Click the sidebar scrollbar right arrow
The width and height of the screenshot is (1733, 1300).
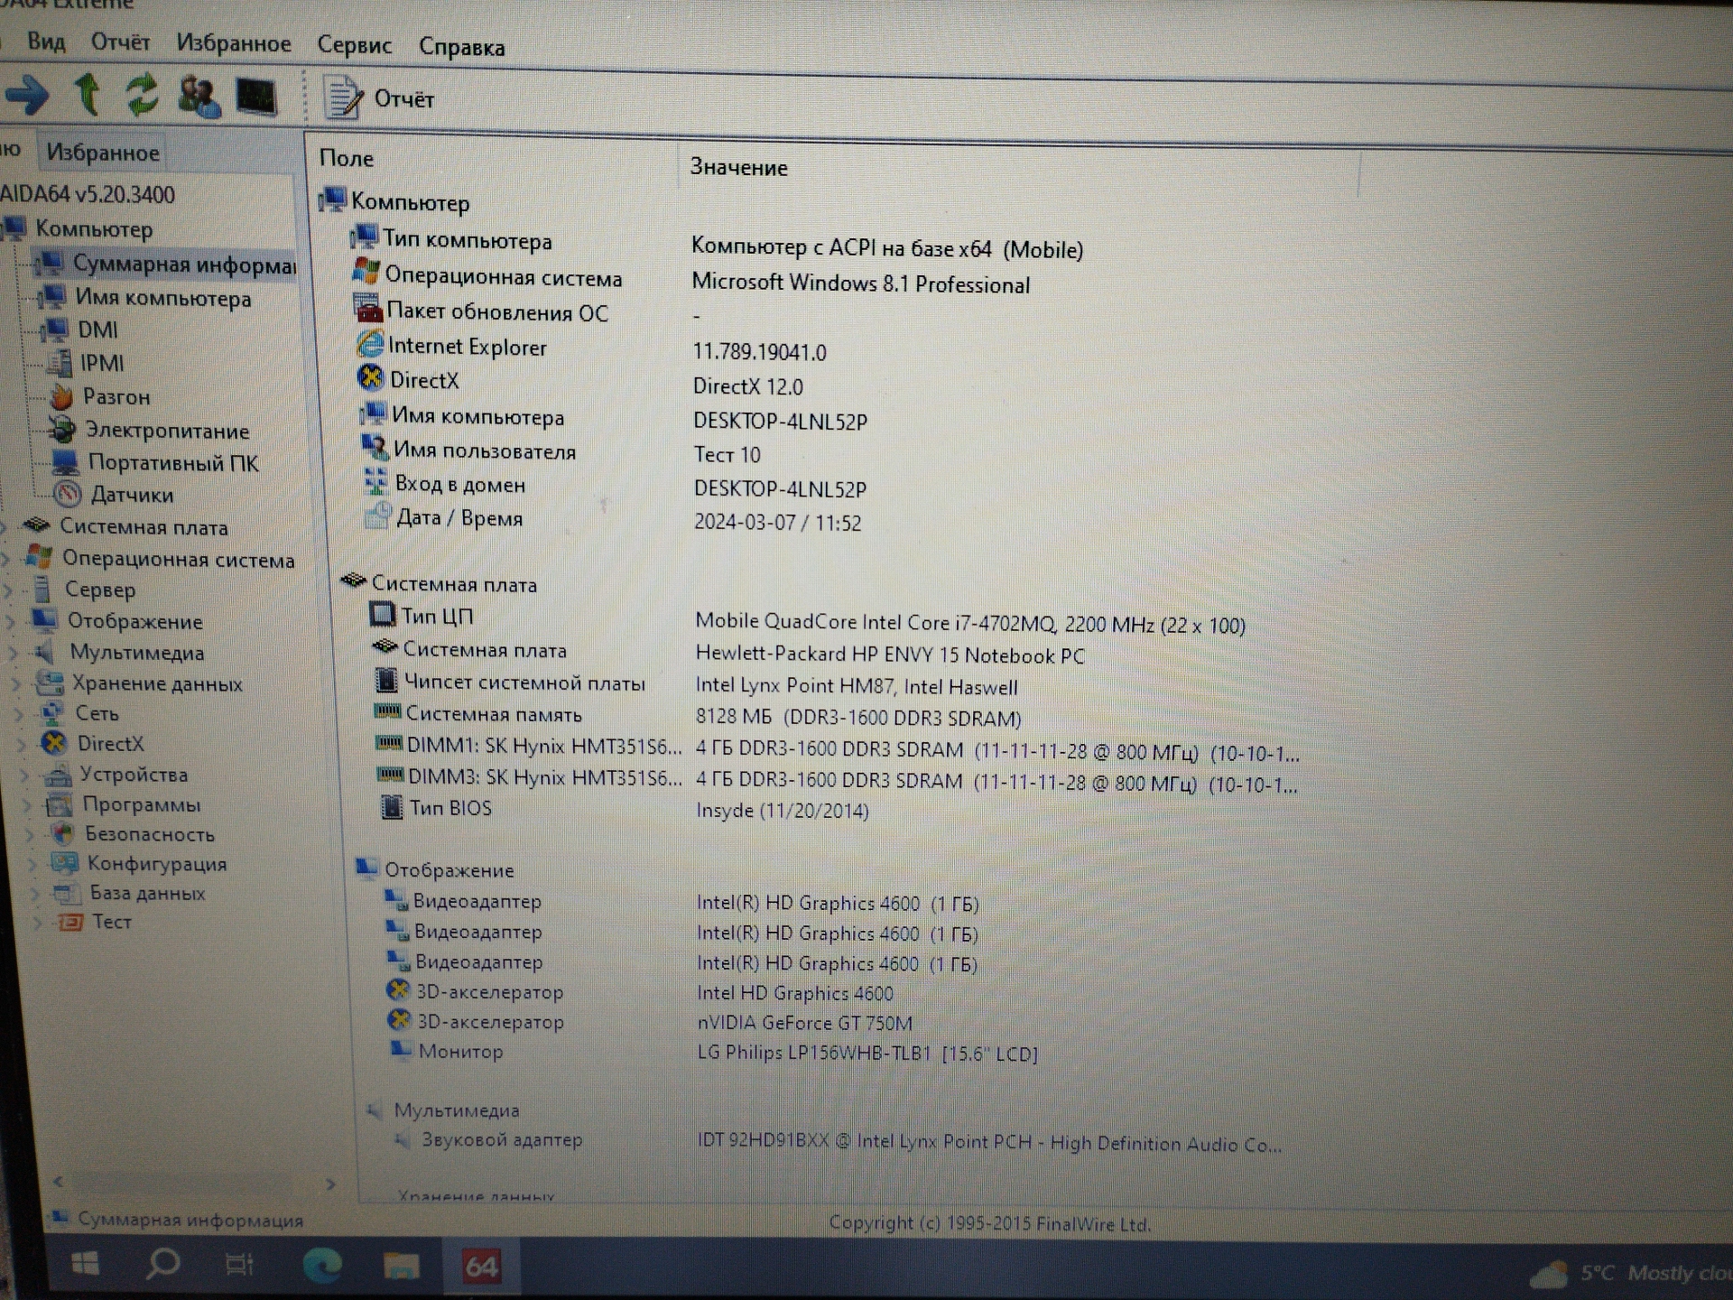click(x=330, y=1184)
